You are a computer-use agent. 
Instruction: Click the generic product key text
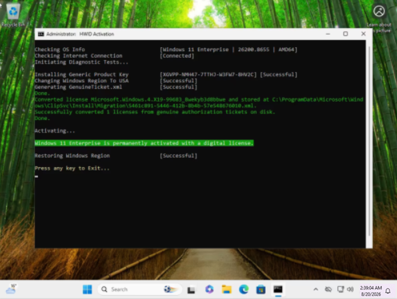coord(208,75)
